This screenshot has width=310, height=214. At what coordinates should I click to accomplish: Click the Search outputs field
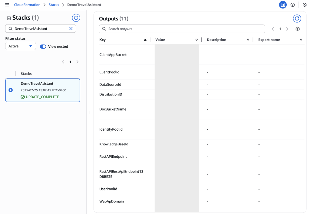point(182,29)
